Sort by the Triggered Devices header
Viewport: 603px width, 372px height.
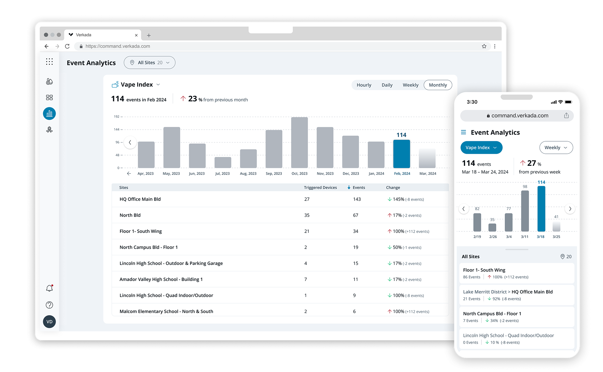(x=320, y=187)
